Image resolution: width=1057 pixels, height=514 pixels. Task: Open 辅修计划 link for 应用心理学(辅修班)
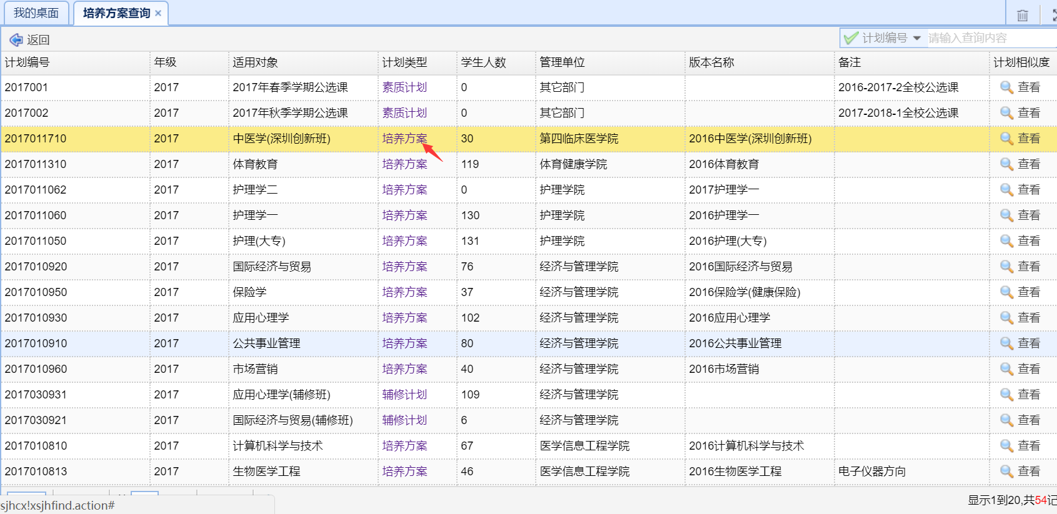click(x=404, y=395)
